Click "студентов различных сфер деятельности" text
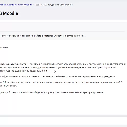 (x=25, y=71)
